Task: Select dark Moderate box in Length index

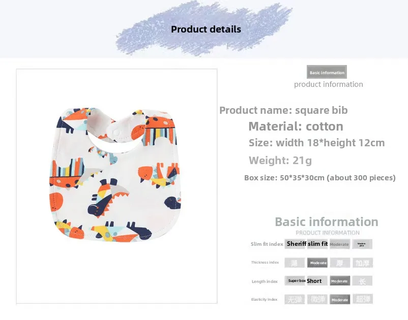Action: click(x=340, y=281)
